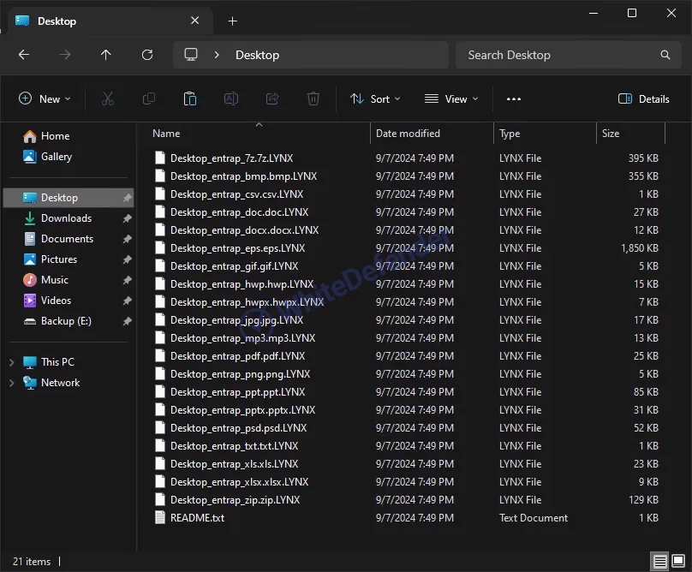
Task: Select Downloads in the navigation pane
Action: pyautogui.click(x=66, y=218)
